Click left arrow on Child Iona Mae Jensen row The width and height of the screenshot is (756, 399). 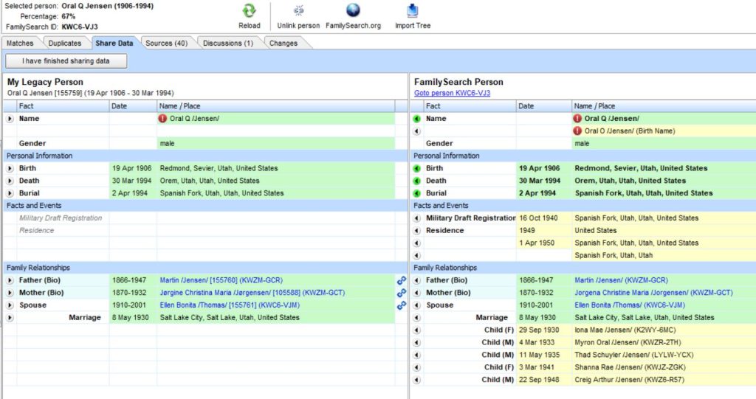pos(417,330)
